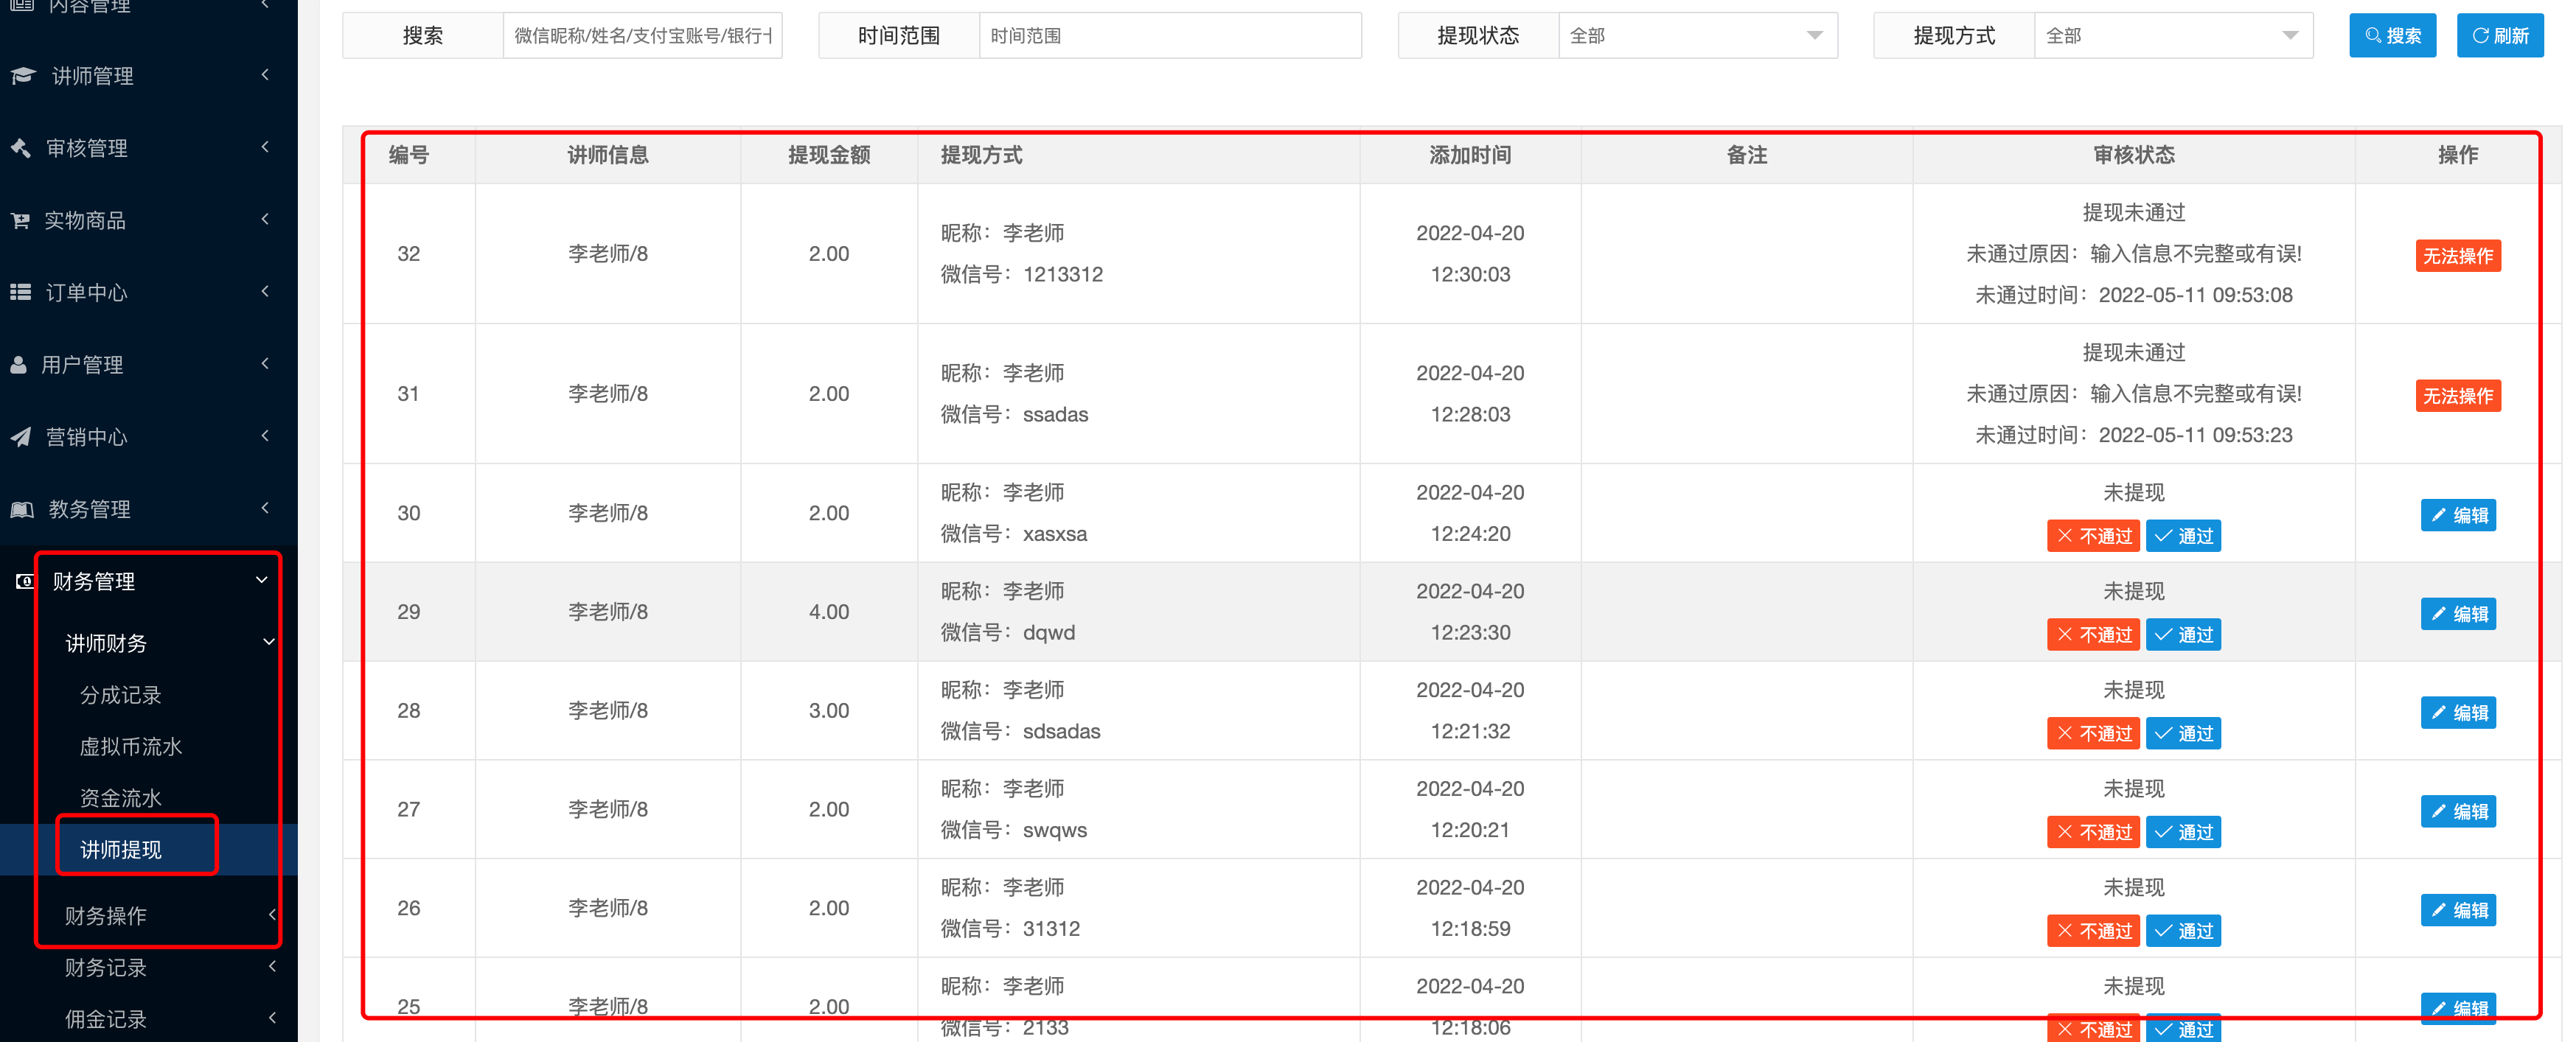Reject withdrawal 26 with 不通过
The height and width of the screenshot is (1042, 2576).
coord(2093,931)
